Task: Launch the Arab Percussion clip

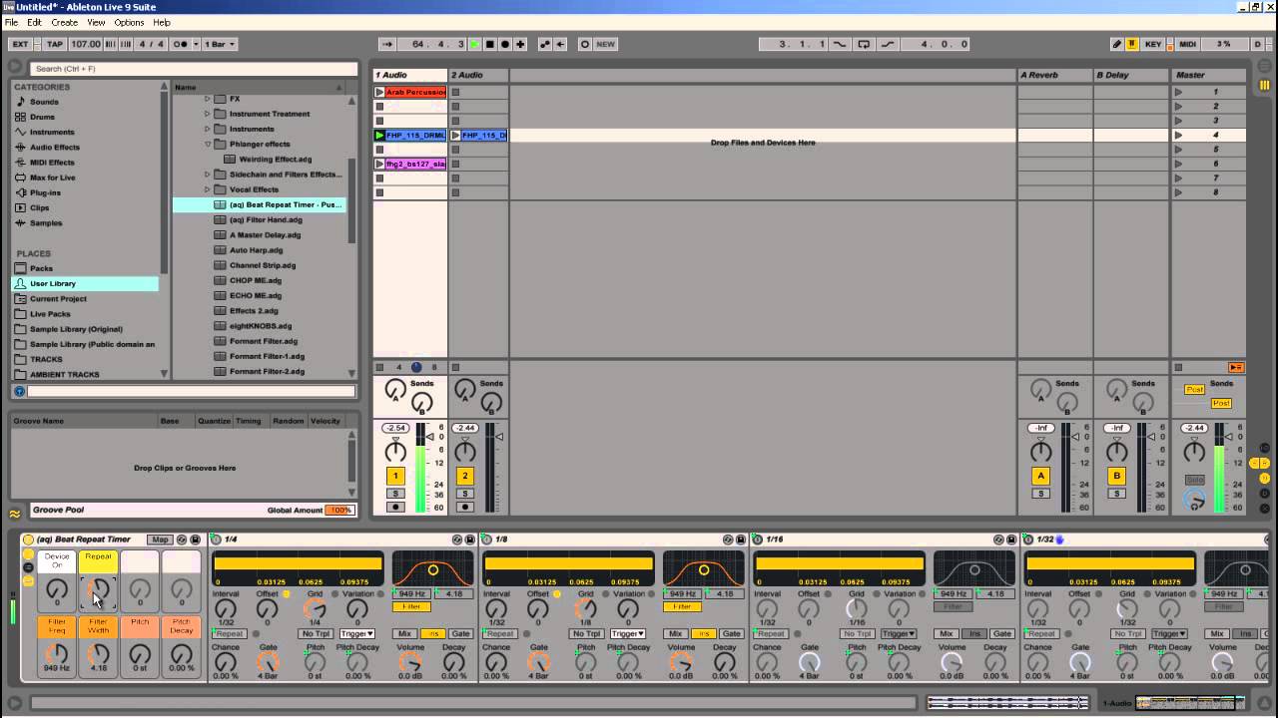Action: 379,92
